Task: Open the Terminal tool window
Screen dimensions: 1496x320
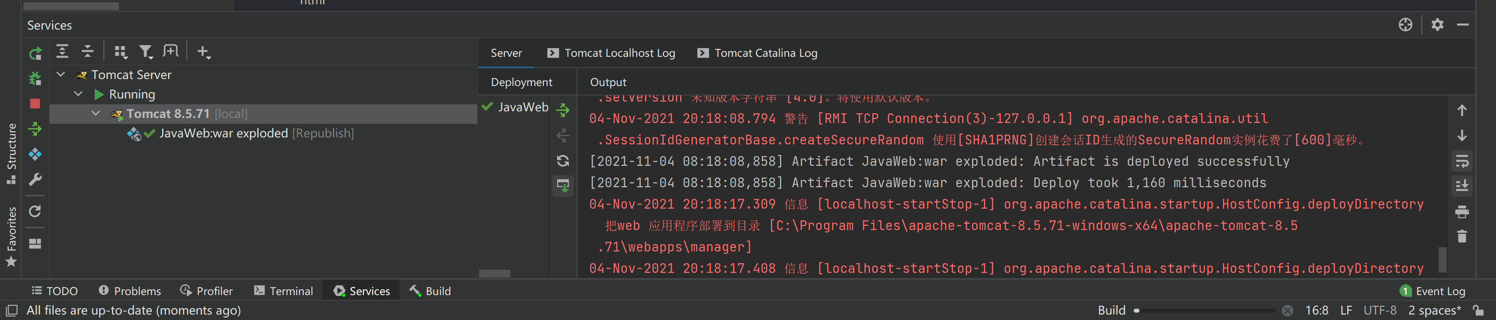Action: pyautogui.click(x=283, y=291)
